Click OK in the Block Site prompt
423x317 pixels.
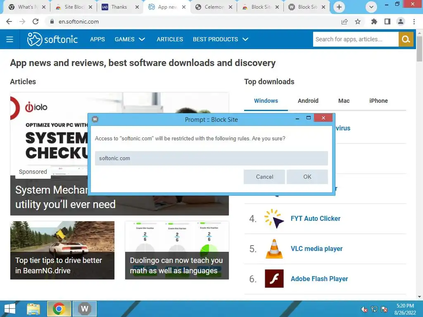(x=307, y=177)
